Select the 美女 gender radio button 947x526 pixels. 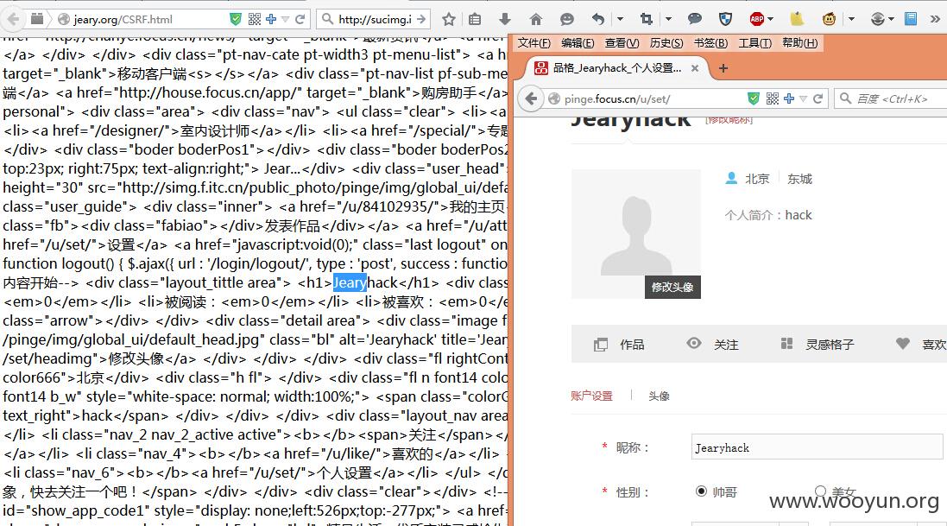820,491
